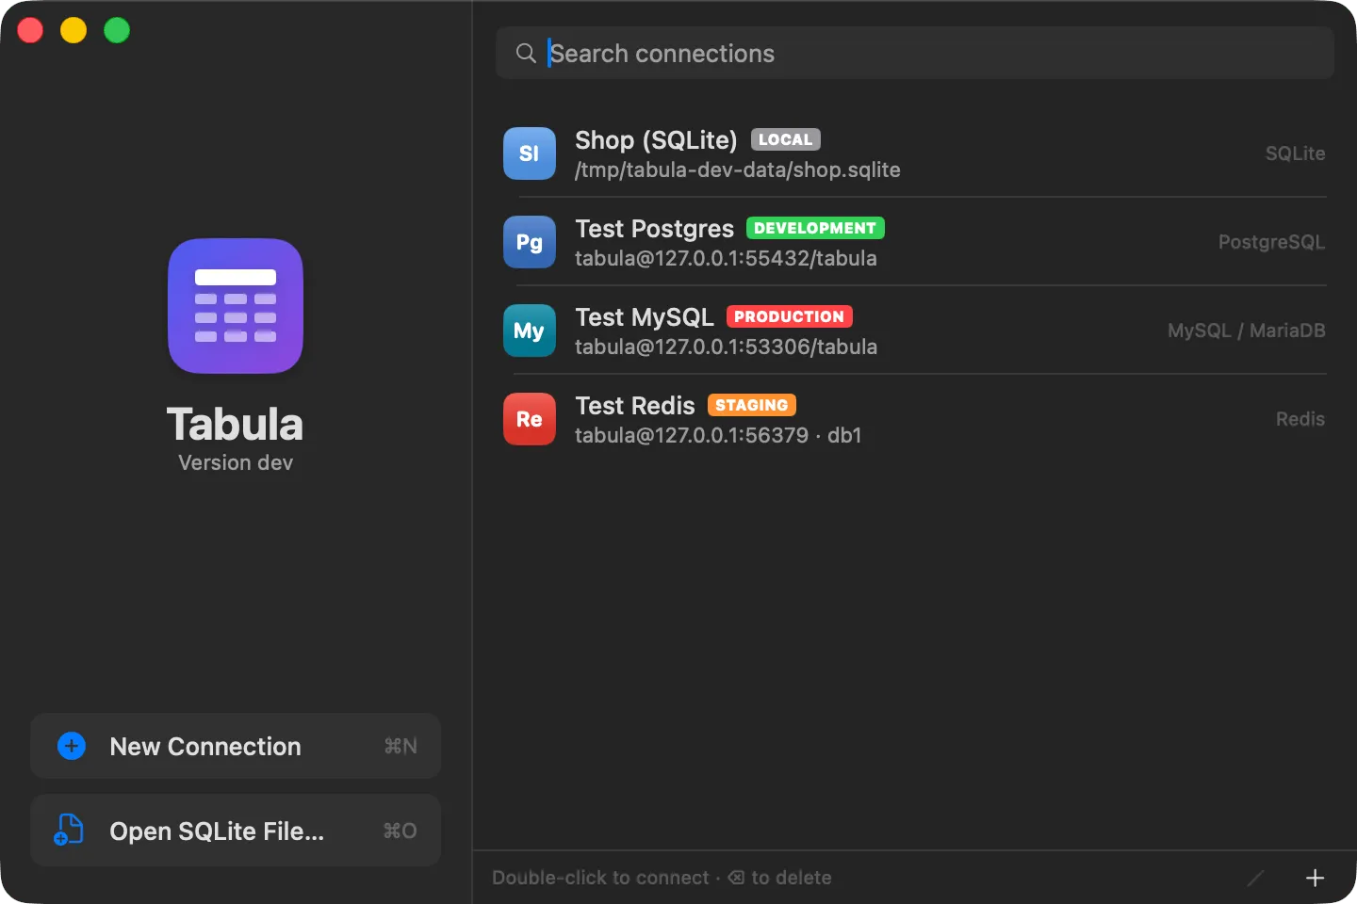The image size is (1357, 904).
Task: Click the Test MySQL 'My' icon
Action: [x=530, y=331]
